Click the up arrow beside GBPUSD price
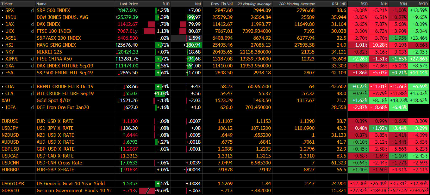The height and width of the screenshot is (195, 430). (122, 149)
